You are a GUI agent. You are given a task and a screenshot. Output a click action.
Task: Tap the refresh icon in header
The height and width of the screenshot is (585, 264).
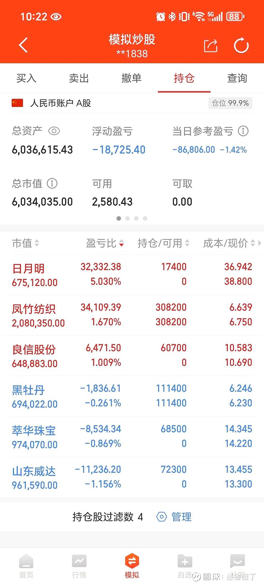coord(241,46)
